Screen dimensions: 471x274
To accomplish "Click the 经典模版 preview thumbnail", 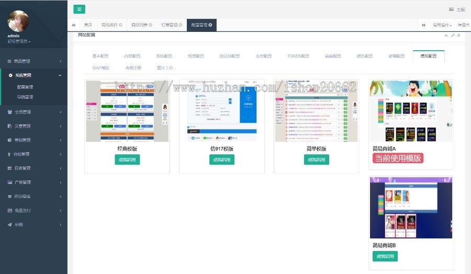I will click(127, 111).
